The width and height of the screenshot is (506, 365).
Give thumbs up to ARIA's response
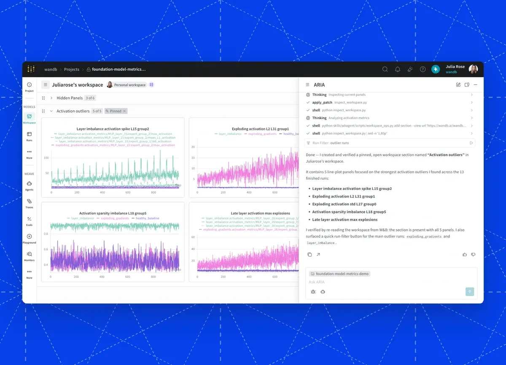point(465,255)
